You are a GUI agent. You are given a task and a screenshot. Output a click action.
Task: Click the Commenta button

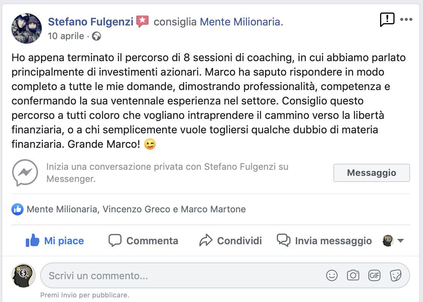(143, 240)
